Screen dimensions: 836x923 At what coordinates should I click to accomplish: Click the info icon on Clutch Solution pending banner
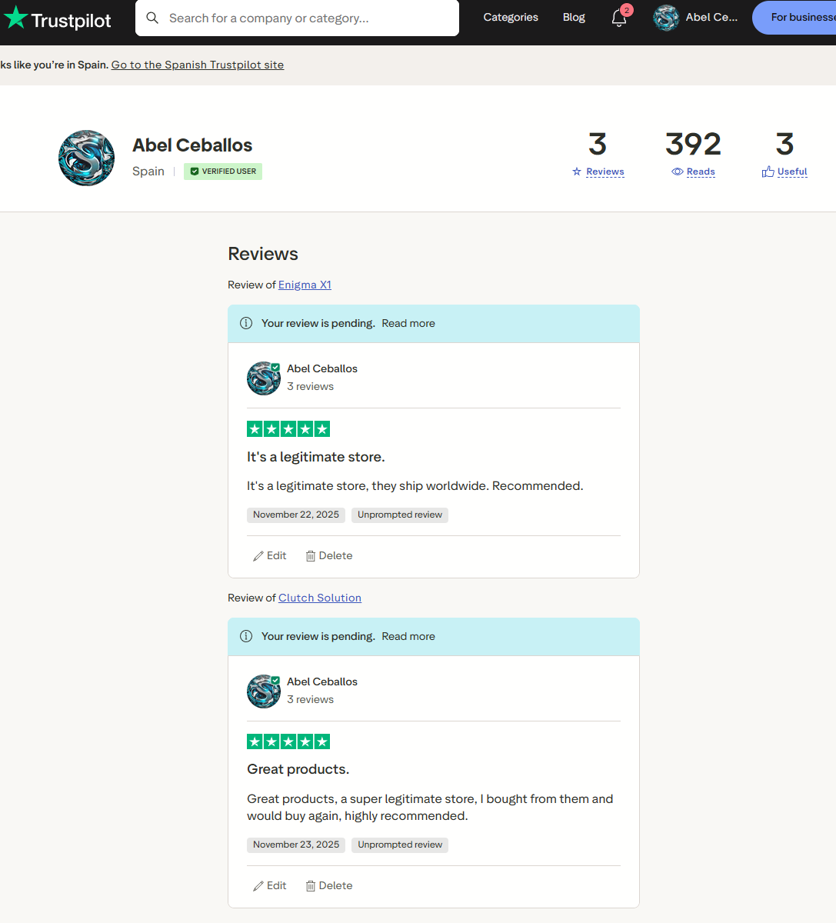246,636
